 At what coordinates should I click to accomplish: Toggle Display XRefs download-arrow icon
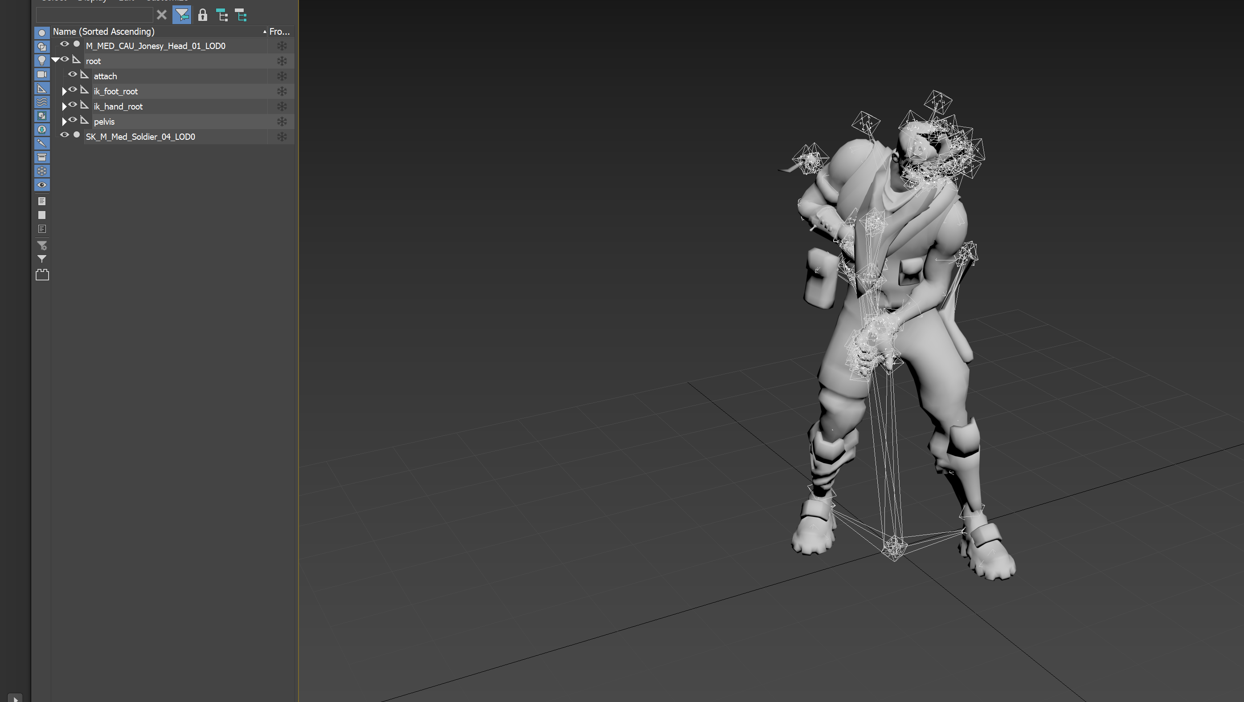42,129
